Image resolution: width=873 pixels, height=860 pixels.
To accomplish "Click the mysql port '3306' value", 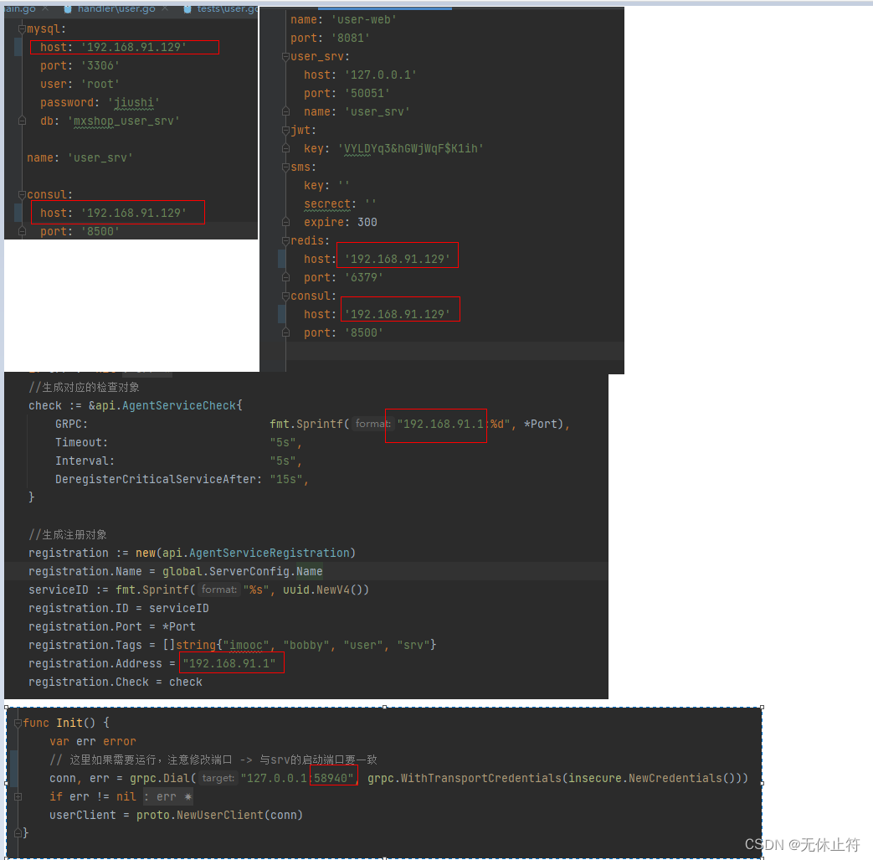I will click(100, 65).
